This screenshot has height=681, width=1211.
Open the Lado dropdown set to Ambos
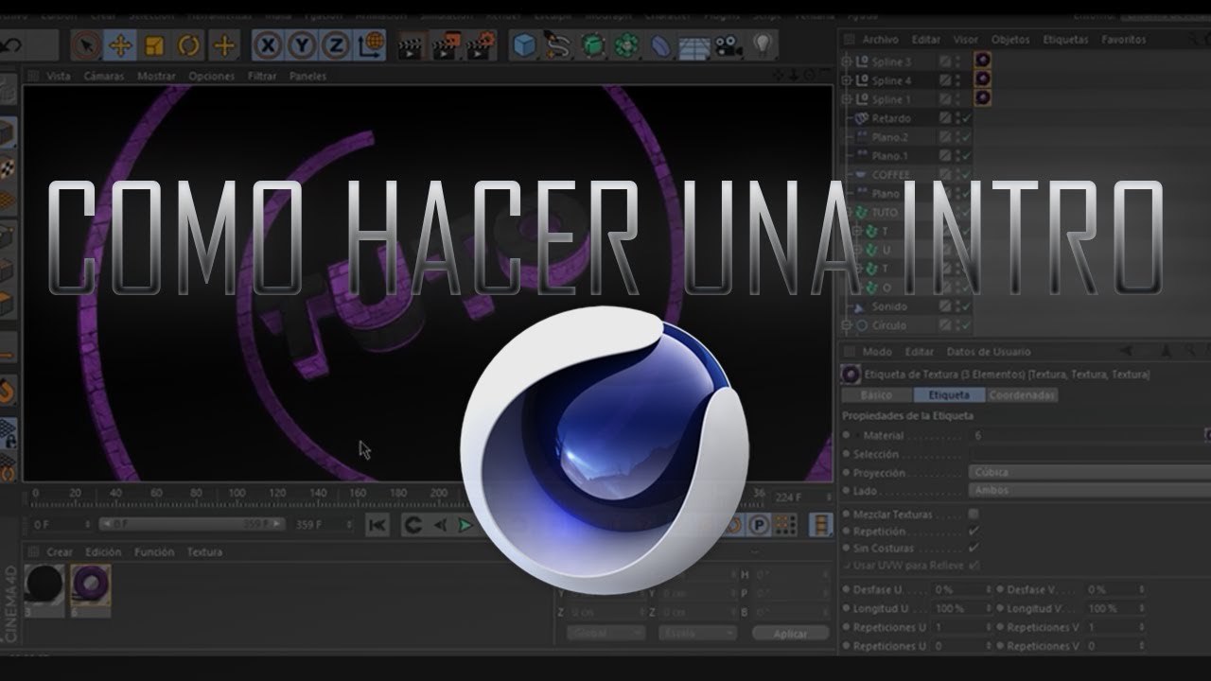tap(1090, 490)
